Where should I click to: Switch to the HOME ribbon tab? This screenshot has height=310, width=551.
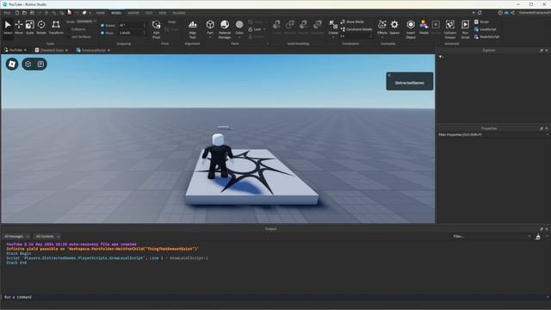100,13
